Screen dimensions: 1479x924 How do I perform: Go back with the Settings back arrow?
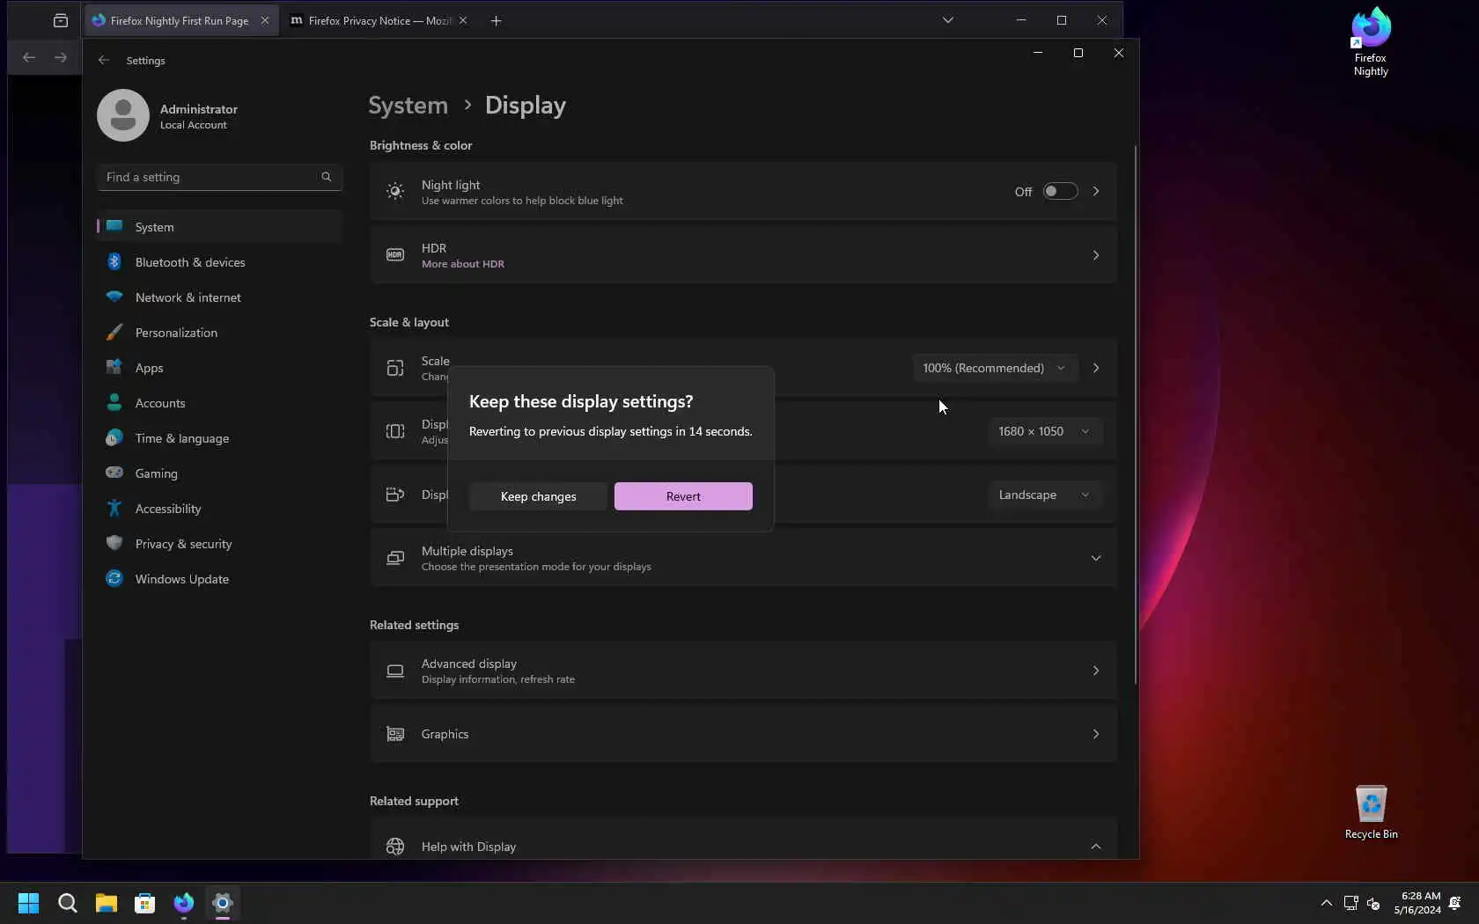(x=104, y=60)
